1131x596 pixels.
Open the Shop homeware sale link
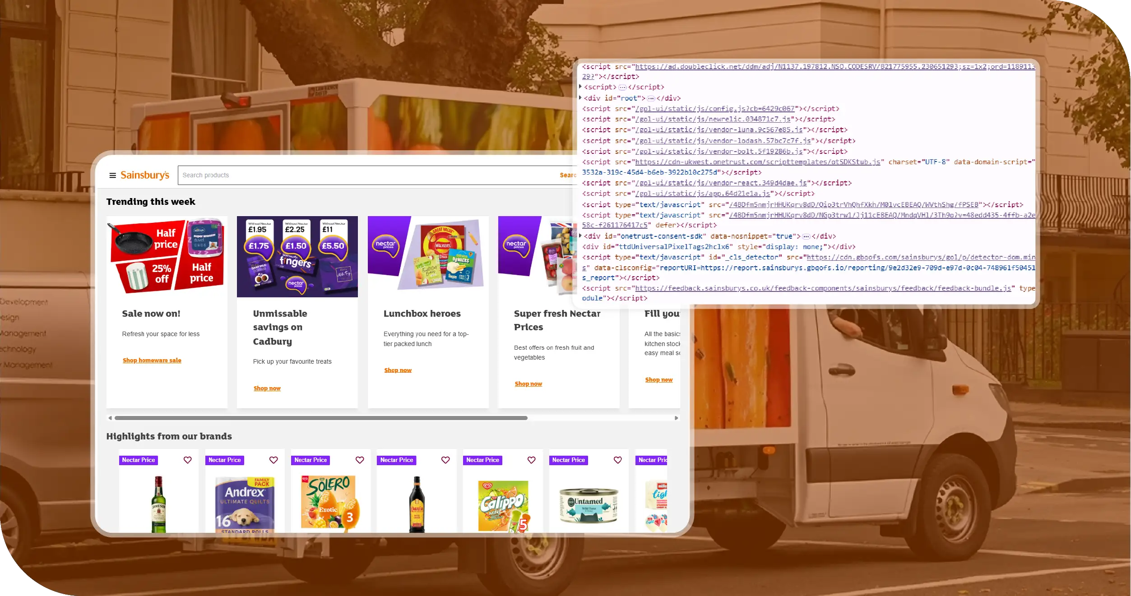pos(152,360)
